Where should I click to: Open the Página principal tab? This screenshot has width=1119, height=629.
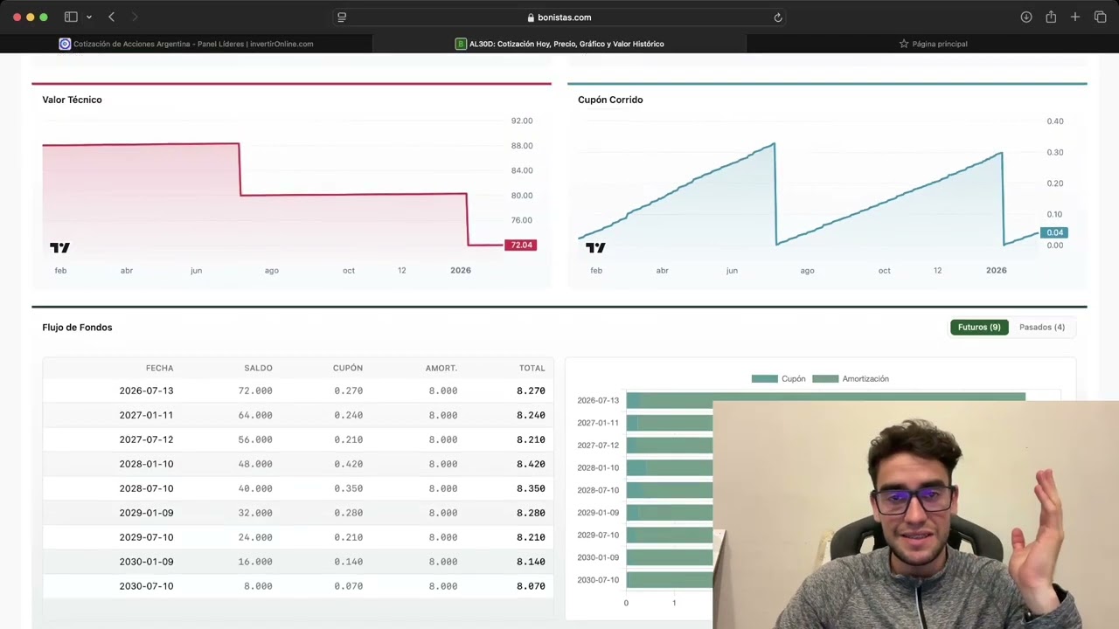[933, 44]
